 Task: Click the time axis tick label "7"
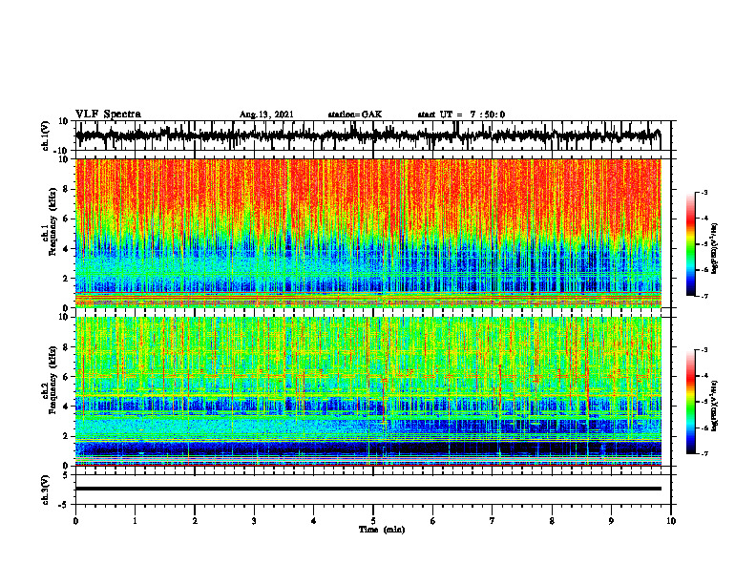(493, 521)
